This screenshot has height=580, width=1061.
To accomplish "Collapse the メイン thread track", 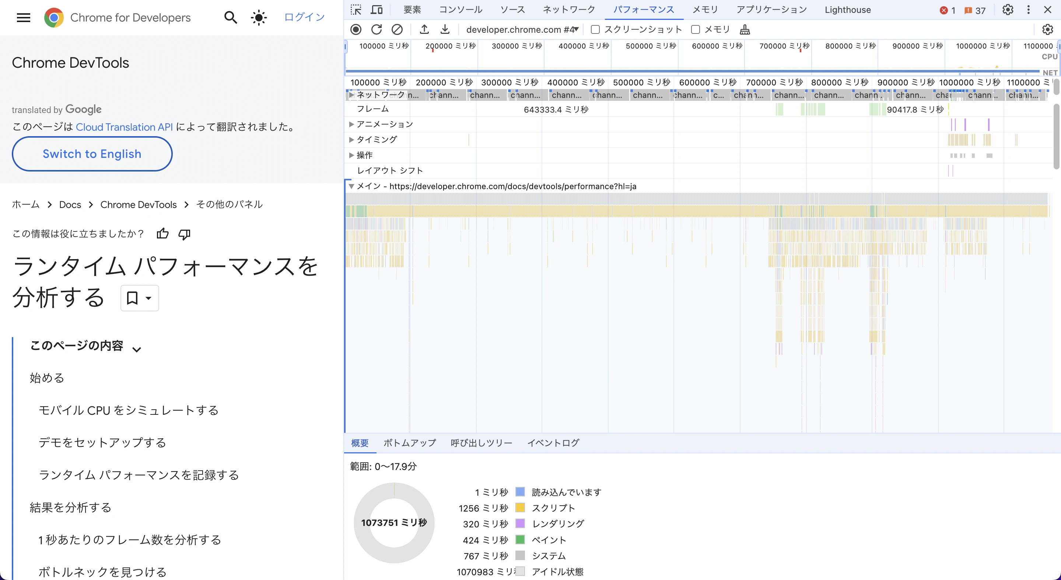I will click(351, 186).
